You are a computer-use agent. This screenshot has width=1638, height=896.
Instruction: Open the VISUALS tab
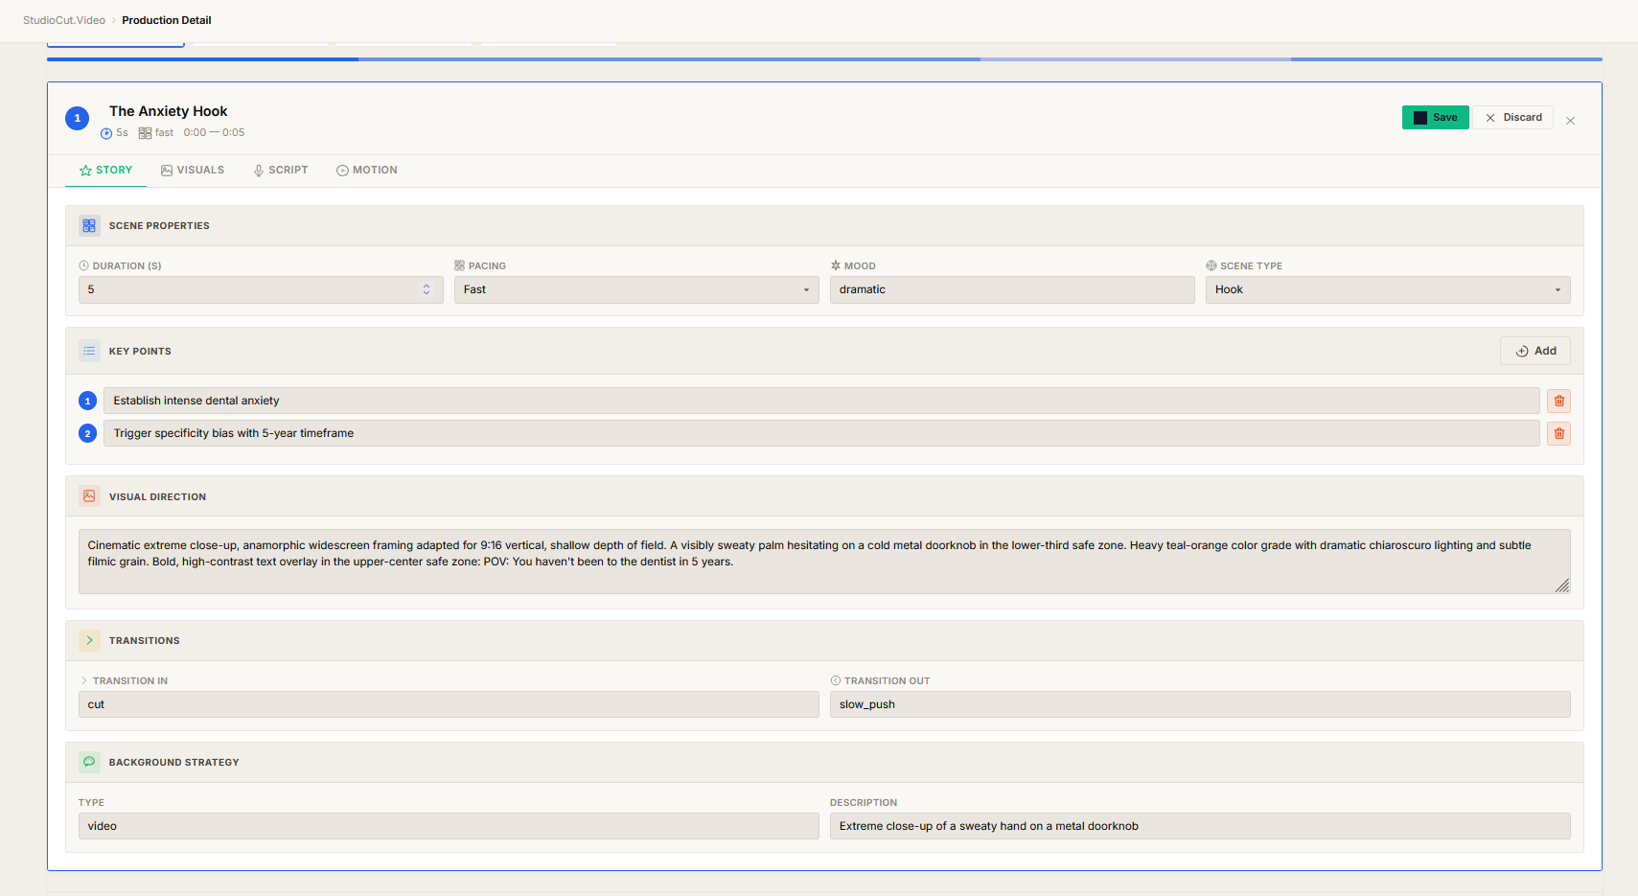(193, 171)
